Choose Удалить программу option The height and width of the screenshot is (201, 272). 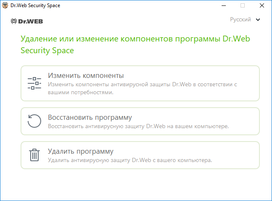point(140,155)
